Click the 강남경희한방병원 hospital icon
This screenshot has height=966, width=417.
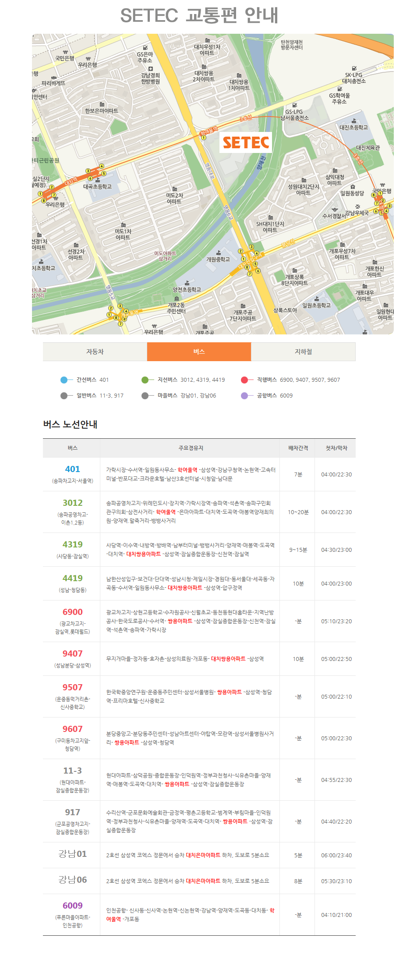coord(151,69)
